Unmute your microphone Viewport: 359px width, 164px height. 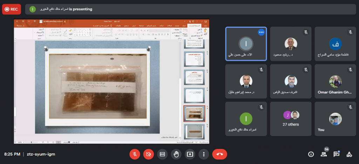point(135,154)
